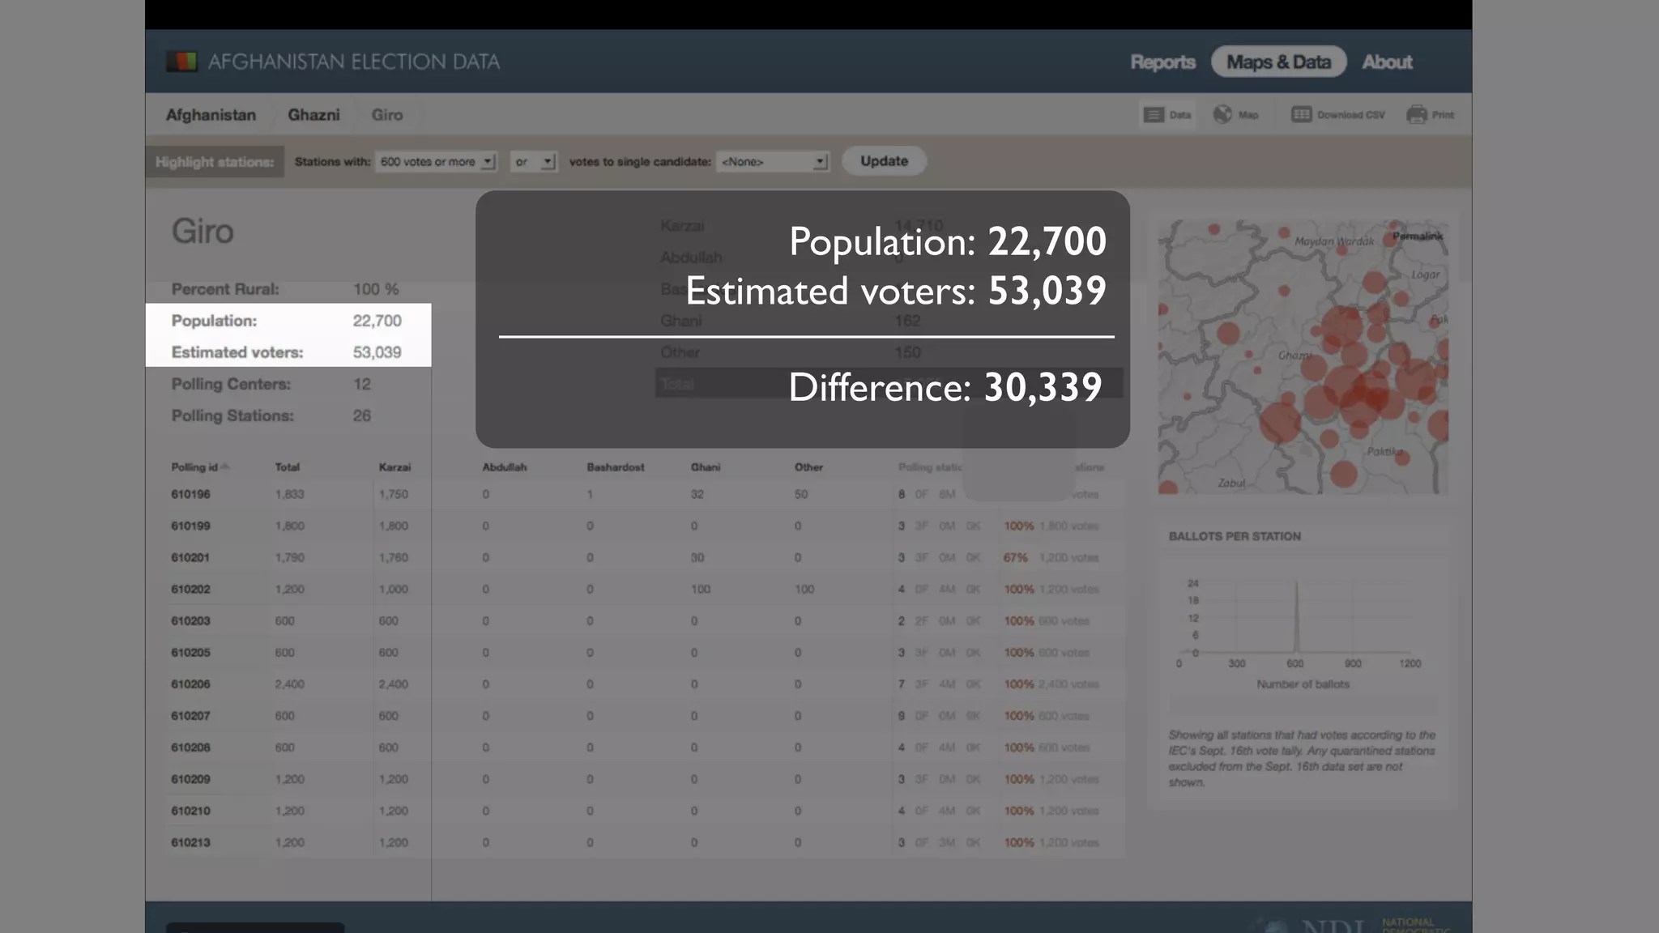Click the Population value 22,700

point(377,321)
